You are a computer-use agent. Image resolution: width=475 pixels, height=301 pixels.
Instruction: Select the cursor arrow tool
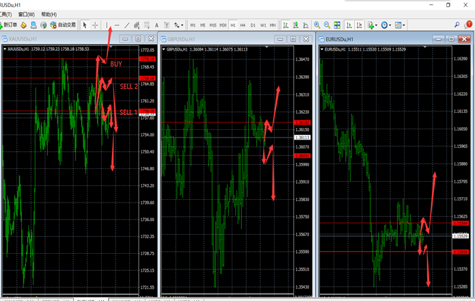point(85,25)
